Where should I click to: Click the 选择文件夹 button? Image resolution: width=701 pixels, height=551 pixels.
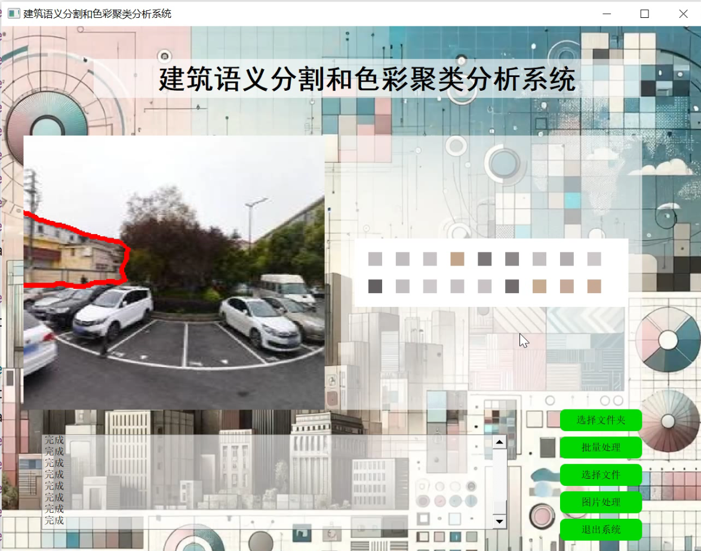(601, 420)
